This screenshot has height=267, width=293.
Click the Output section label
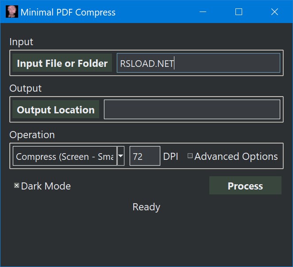tap(25, 88)
